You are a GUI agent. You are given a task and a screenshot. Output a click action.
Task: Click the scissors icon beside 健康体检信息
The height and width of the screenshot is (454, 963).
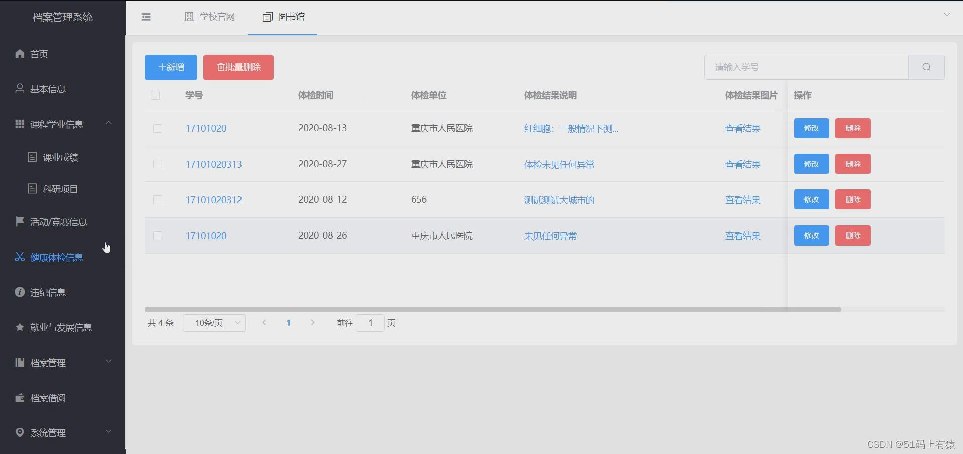tap(20, 257)
